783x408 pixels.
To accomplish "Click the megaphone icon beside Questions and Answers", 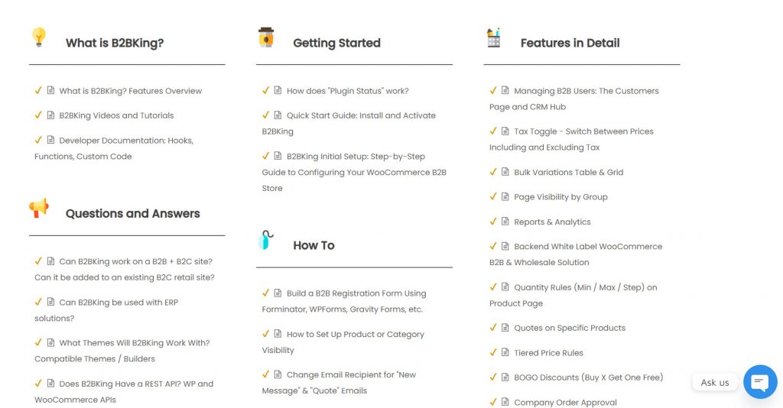I will click(x=39, y=208).
